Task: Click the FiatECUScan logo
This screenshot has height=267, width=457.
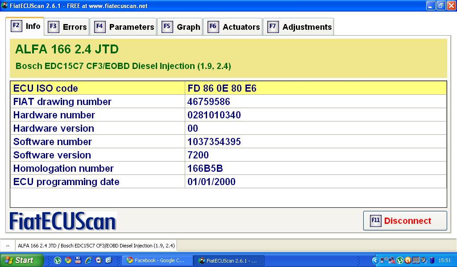Action: tap(63, 221)
